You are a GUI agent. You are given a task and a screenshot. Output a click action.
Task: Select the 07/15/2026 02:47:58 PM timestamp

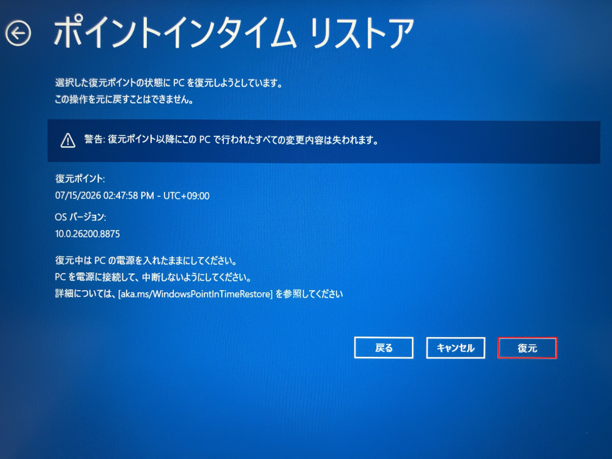pos(105,196)
